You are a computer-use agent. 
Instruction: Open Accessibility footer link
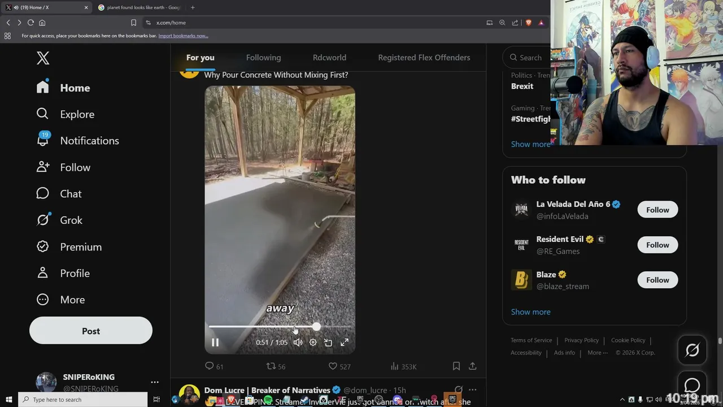pyautogui.click(x=526, y=353)
